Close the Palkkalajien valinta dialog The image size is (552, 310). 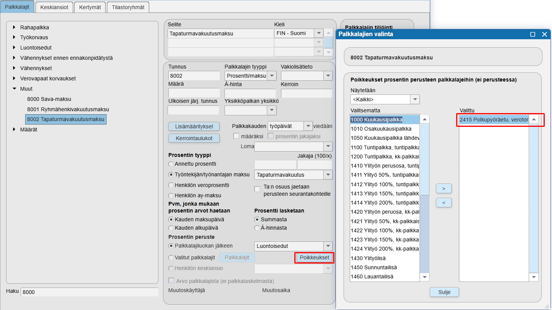[x=544, y=34]
